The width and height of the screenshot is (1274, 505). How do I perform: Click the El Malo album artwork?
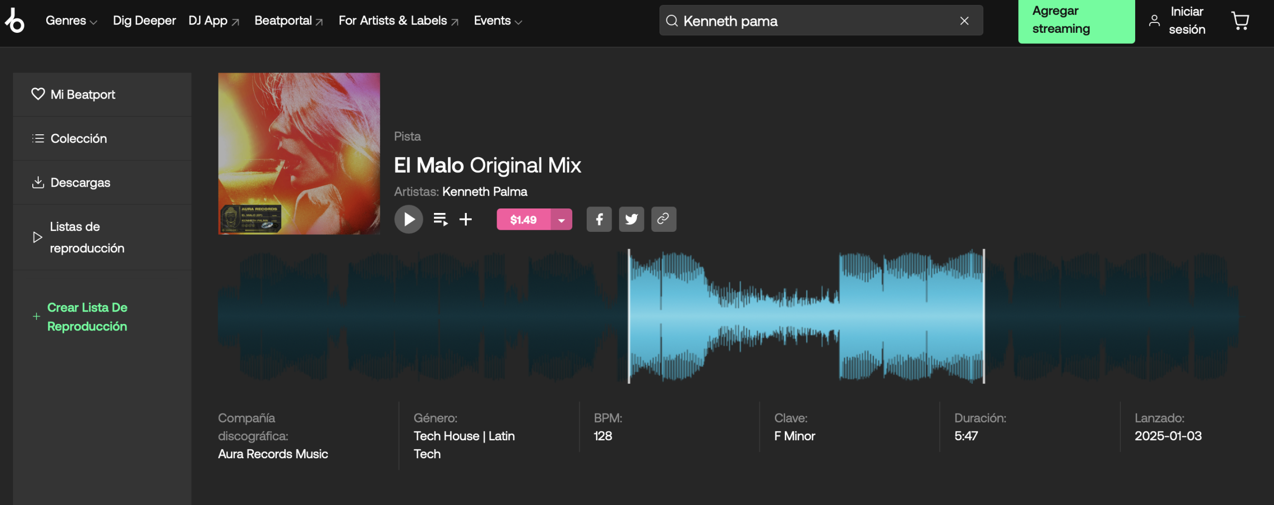pyautogui.click(x=299, y=154)
